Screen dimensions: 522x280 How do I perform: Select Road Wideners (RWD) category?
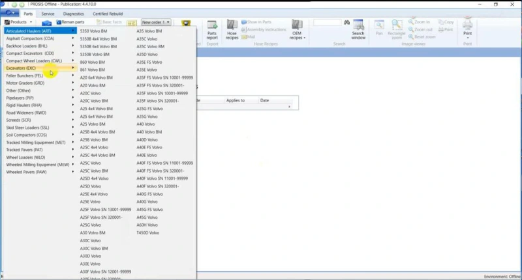(x=40, y=113)
